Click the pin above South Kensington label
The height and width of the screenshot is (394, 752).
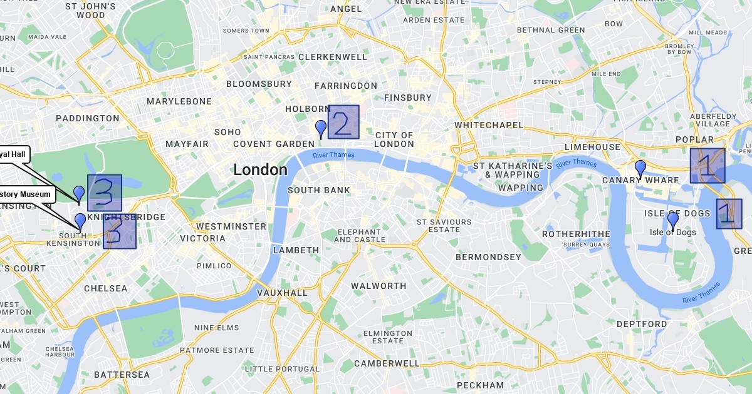[x=80, y=222]
